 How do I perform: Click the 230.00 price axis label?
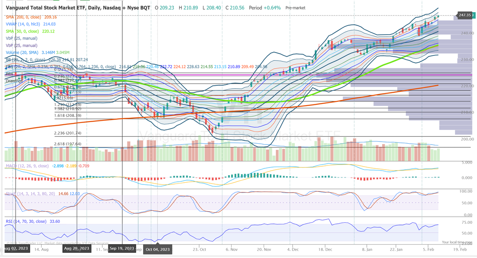click(x=467, y=59)
